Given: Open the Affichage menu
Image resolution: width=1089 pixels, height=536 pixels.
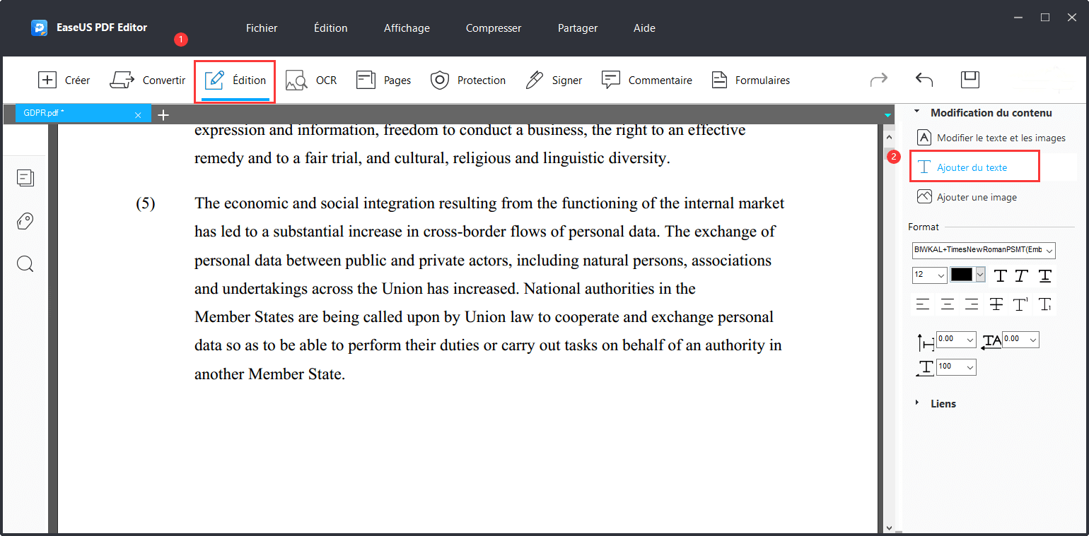Looking at the screenshot, I should (x=407, y=28).
